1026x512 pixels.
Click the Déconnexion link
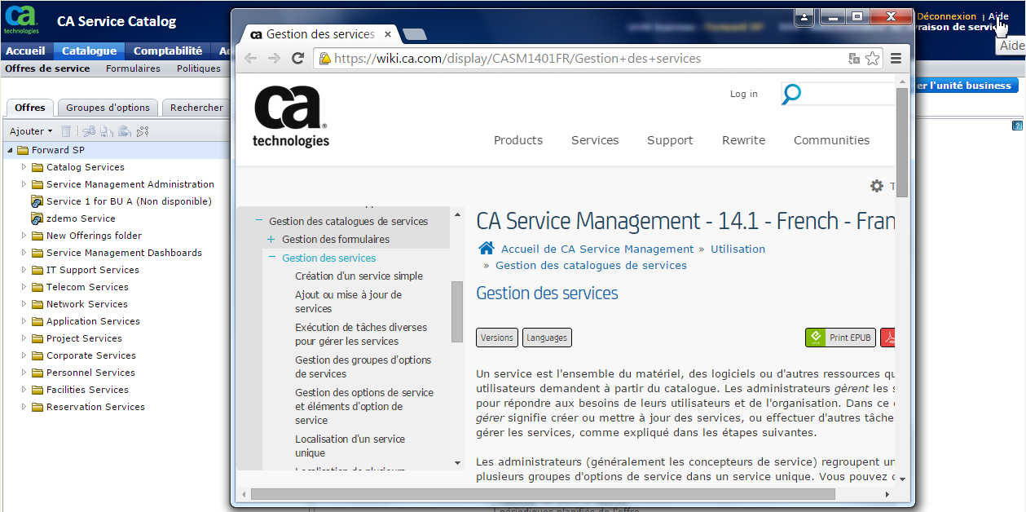tap(946, 16)
